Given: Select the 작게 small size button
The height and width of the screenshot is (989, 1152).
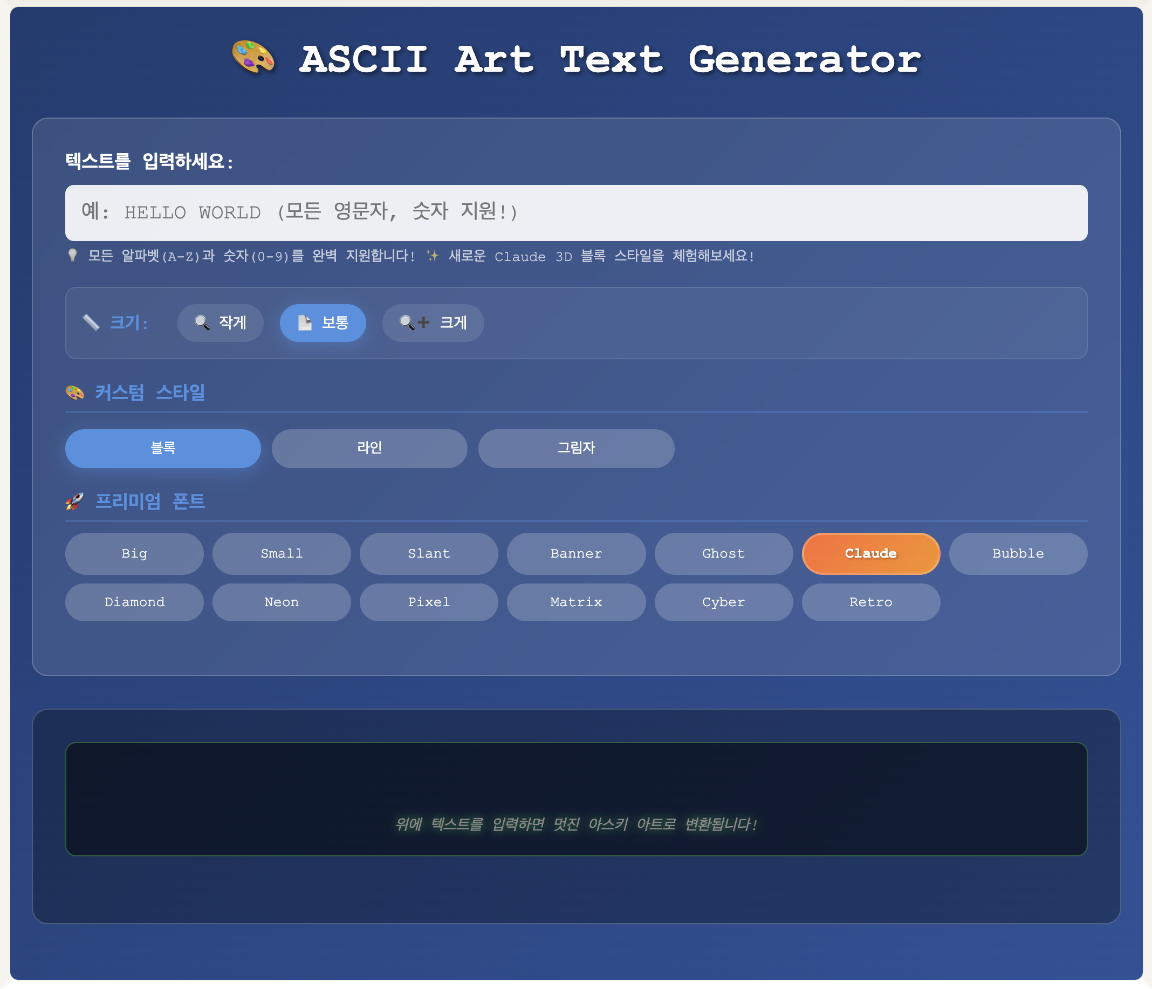Looking at the screenshot, I should point(220,323).
